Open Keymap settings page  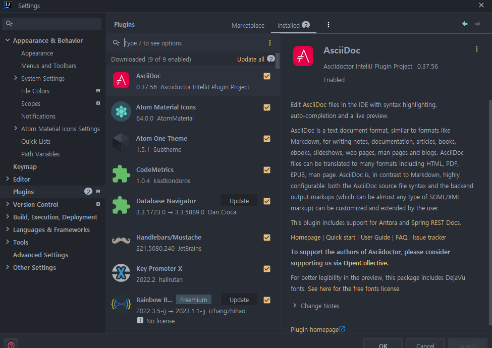click(x=25, y=167)
